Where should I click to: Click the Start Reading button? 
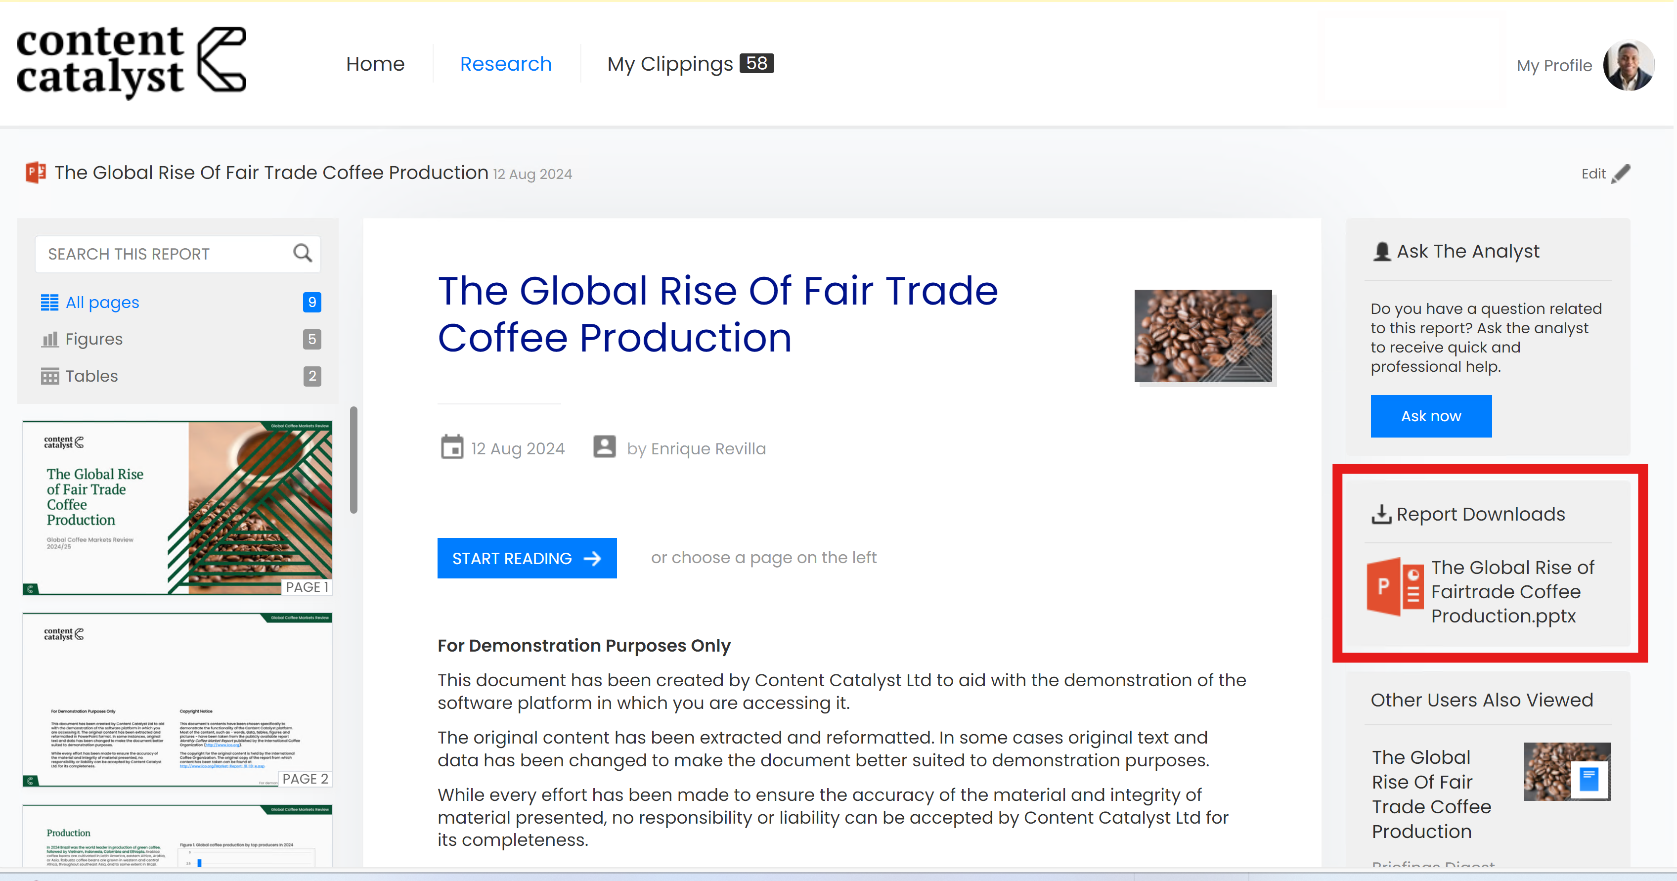(x=527, y=558)
